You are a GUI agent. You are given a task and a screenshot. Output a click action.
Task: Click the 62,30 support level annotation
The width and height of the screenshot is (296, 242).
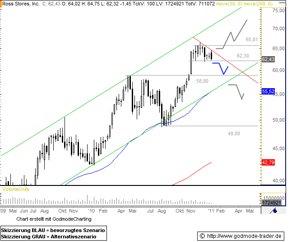[x=243, y=56]
